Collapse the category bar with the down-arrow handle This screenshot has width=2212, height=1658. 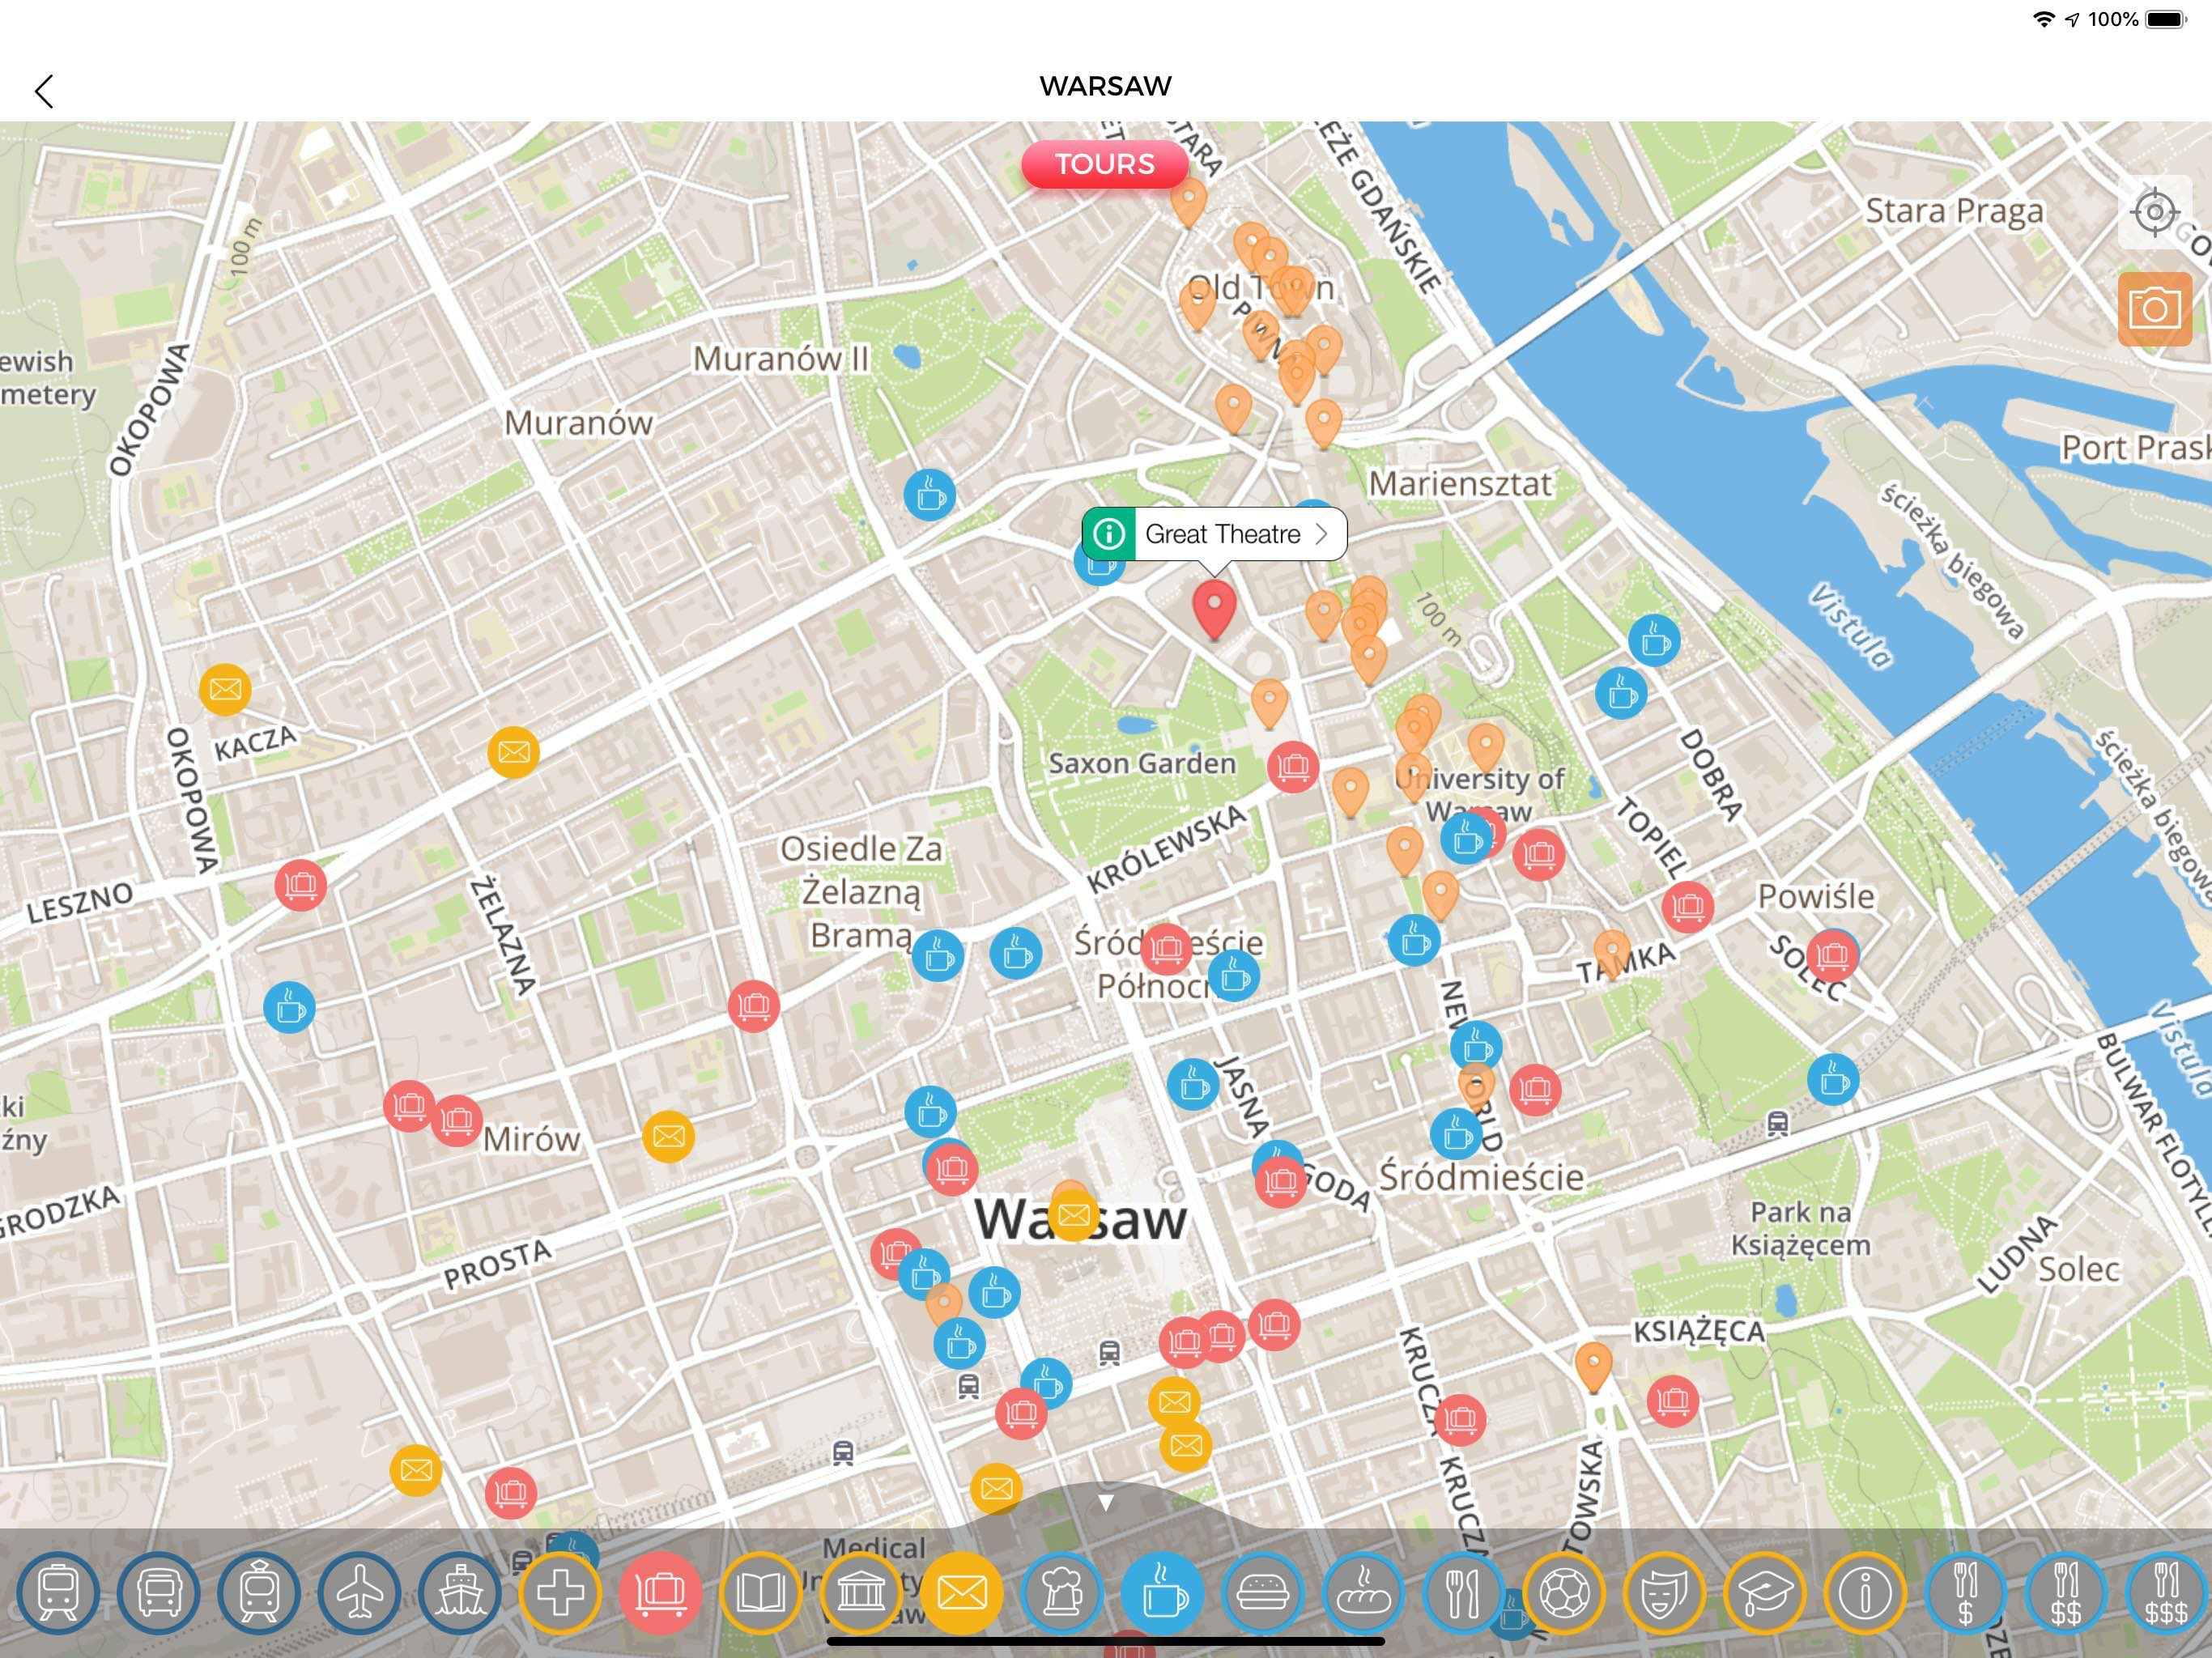coord(1105,1502)
